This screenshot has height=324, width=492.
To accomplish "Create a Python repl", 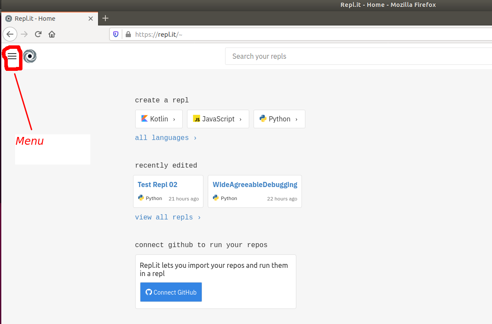I will click(x=279, y=119).
